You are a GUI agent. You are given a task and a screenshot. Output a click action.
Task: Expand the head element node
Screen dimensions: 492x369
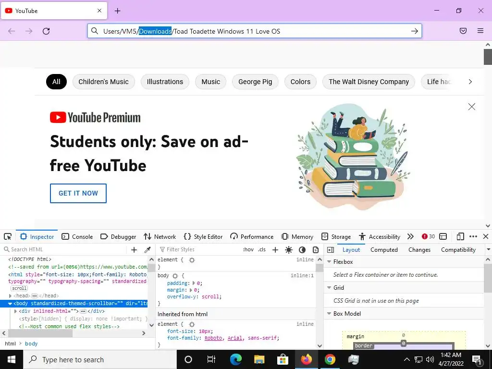coord(11,296)
